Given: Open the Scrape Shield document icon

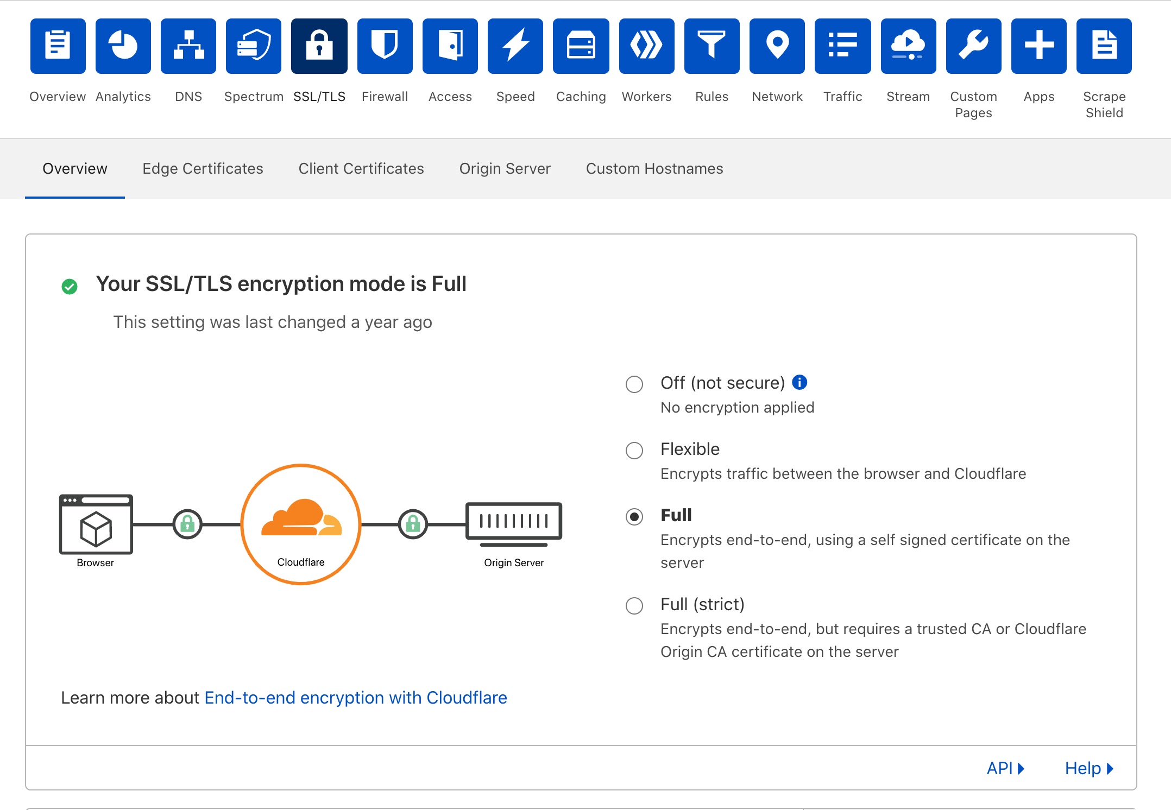Looking at the screenshot, I should (1104, 46).
